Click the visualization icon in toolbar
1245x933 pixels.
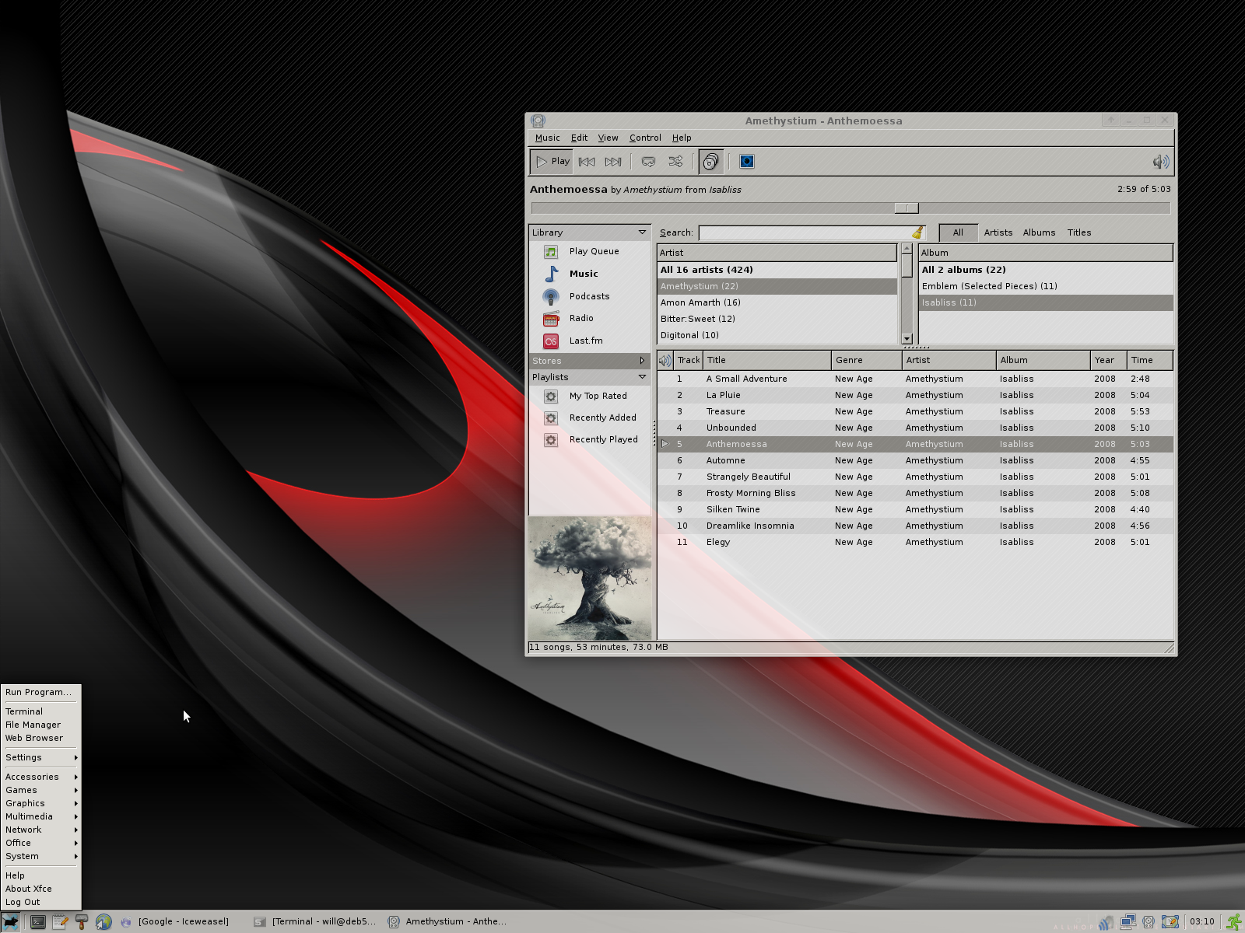[x=746, y=162]
